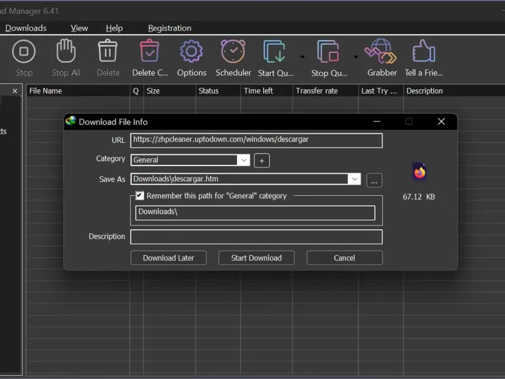Screen dimensions: 505x379
Task: Open Options gear icon
Action: coord(191,51)
